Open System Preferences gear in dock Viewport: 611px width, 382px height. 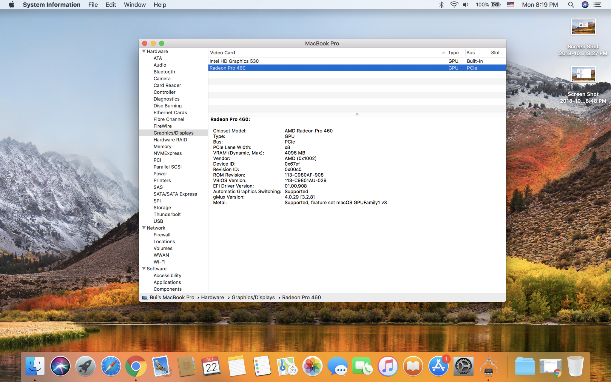(463, 366)
